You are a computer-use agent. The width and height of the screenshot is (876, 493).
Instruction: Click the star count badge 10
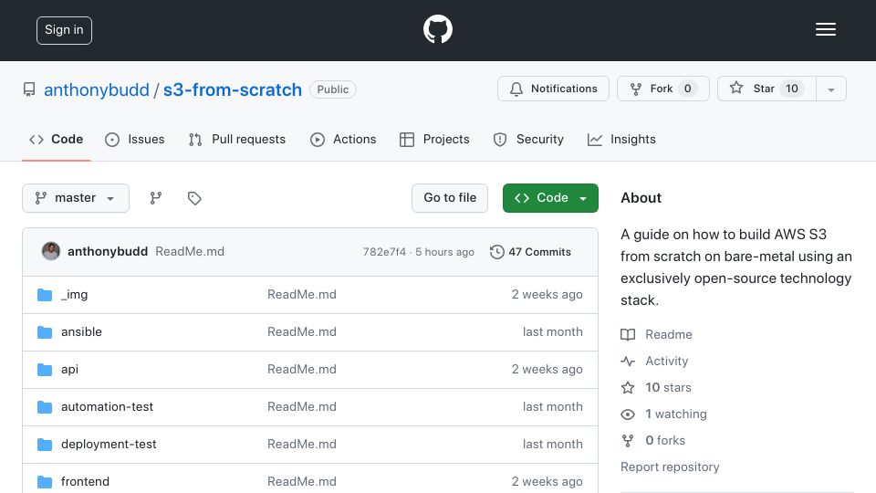[x=792, y=89]
